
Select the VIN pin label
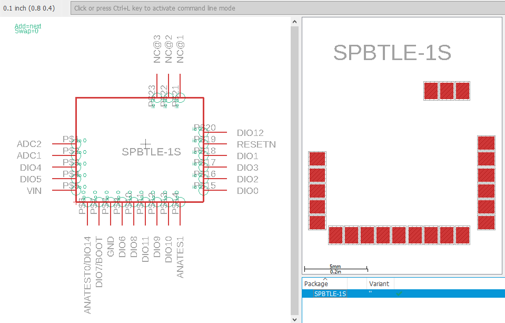click(34, 191)
